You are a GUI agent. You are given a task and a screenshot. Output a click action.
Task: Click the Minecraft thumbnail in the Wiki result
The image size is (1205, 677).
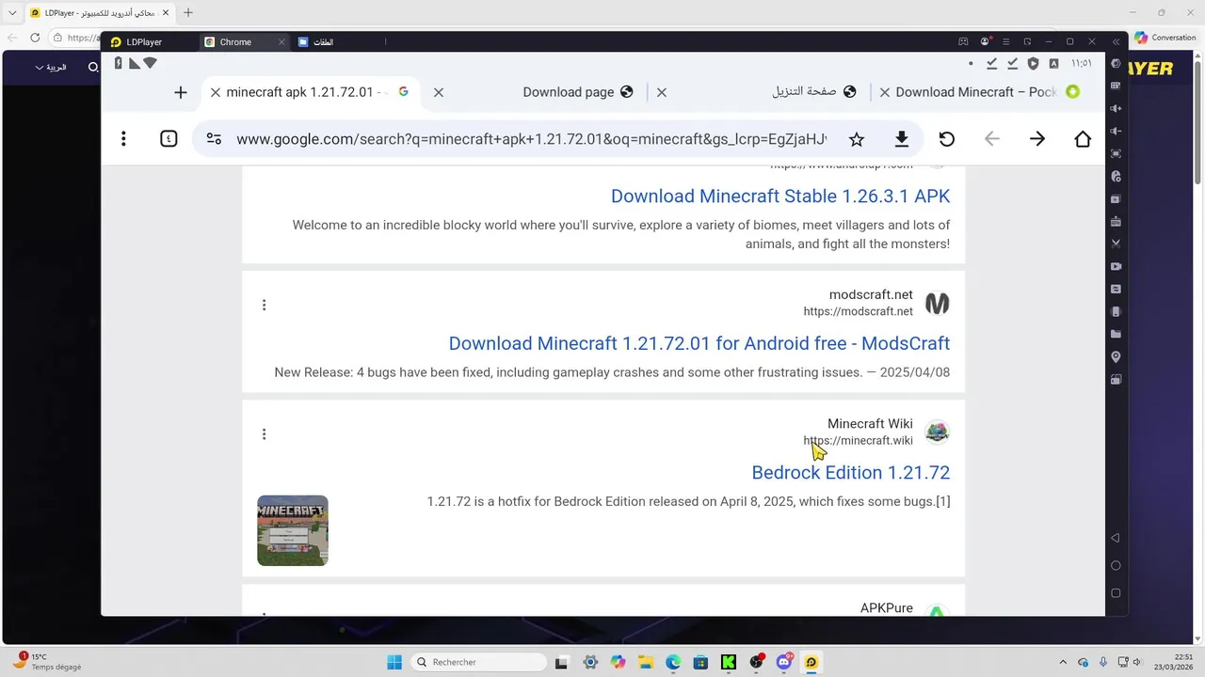293,530
